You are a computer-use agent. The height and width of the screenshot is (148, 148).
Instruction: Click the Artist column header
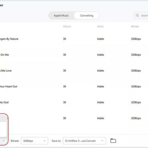point(100,26)
